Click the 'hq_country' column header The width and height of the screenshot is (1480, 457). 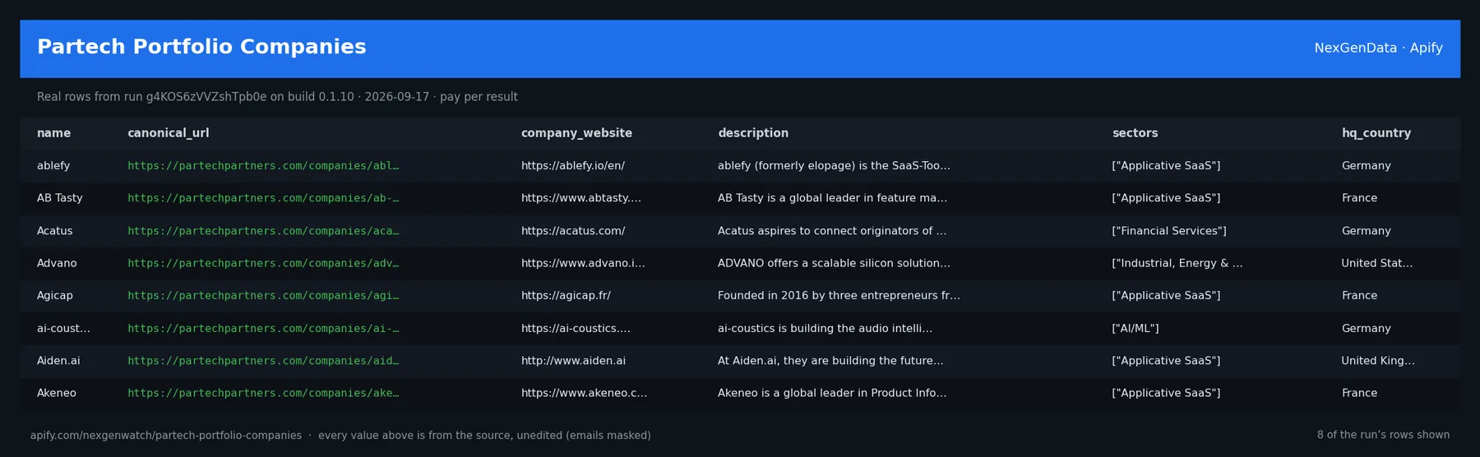(x=1376, y=133)
